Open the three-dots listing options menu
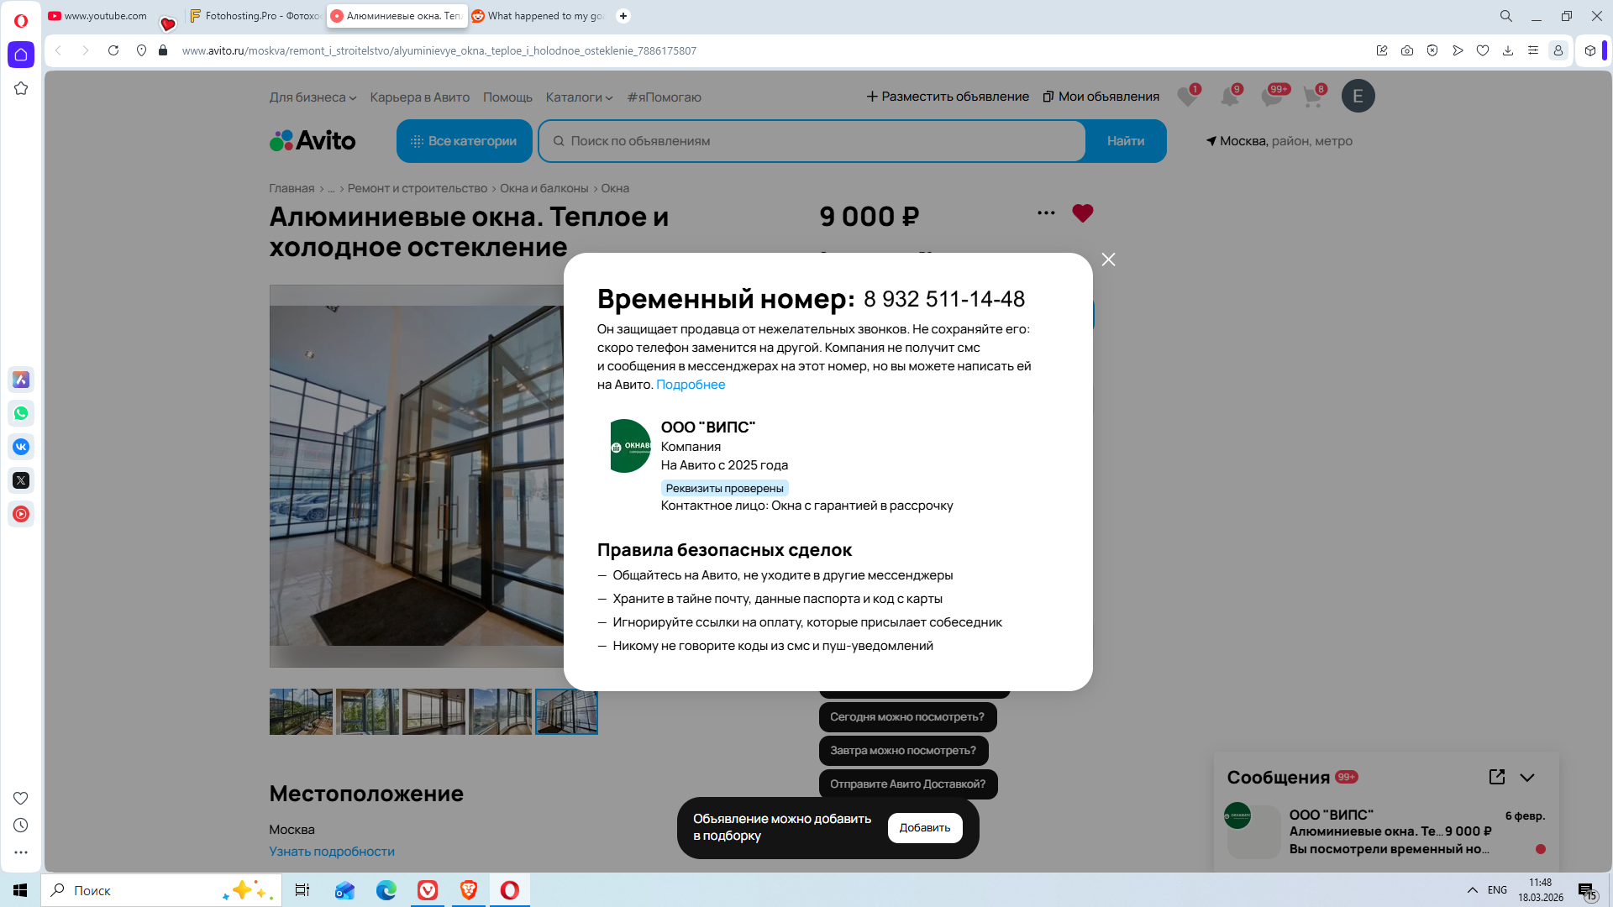The image size is (1613, 907). tap(1046, 213)
